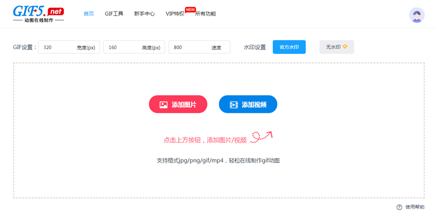Click the GIF5.net logo
This screenshot has width=437, height=215.
[x=38, y=14]
